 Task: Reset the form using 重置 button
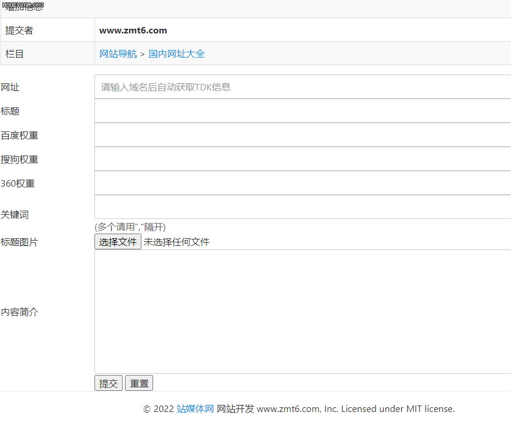click(x=139, y=383)
